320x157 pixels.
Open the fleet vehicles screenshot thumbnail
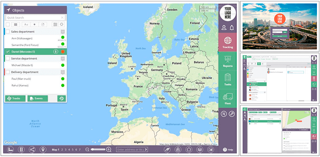[x=280, y=130]
